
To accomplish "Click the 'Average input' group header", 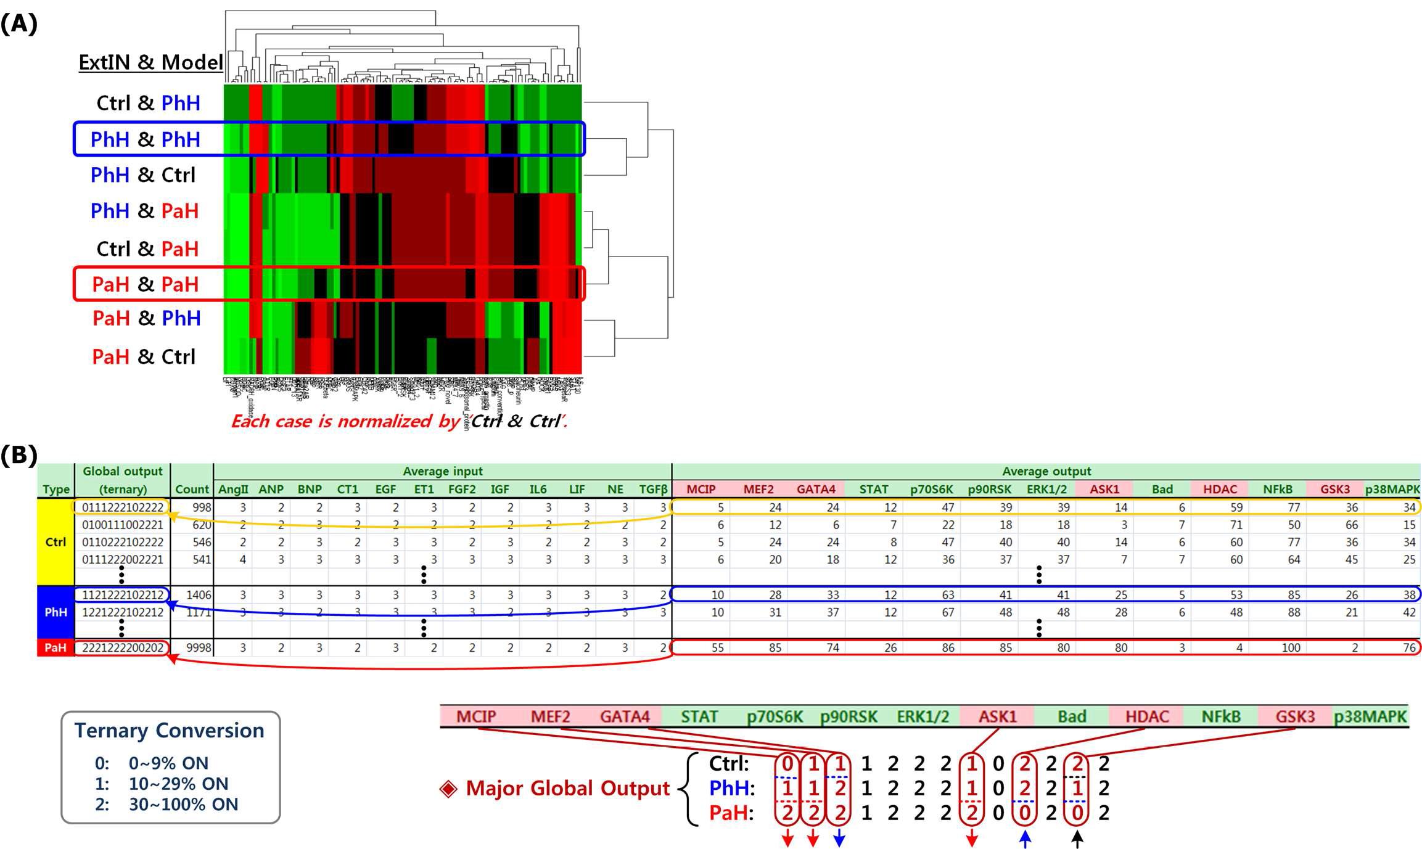I will pyautogui.click(x=443, y=471).
